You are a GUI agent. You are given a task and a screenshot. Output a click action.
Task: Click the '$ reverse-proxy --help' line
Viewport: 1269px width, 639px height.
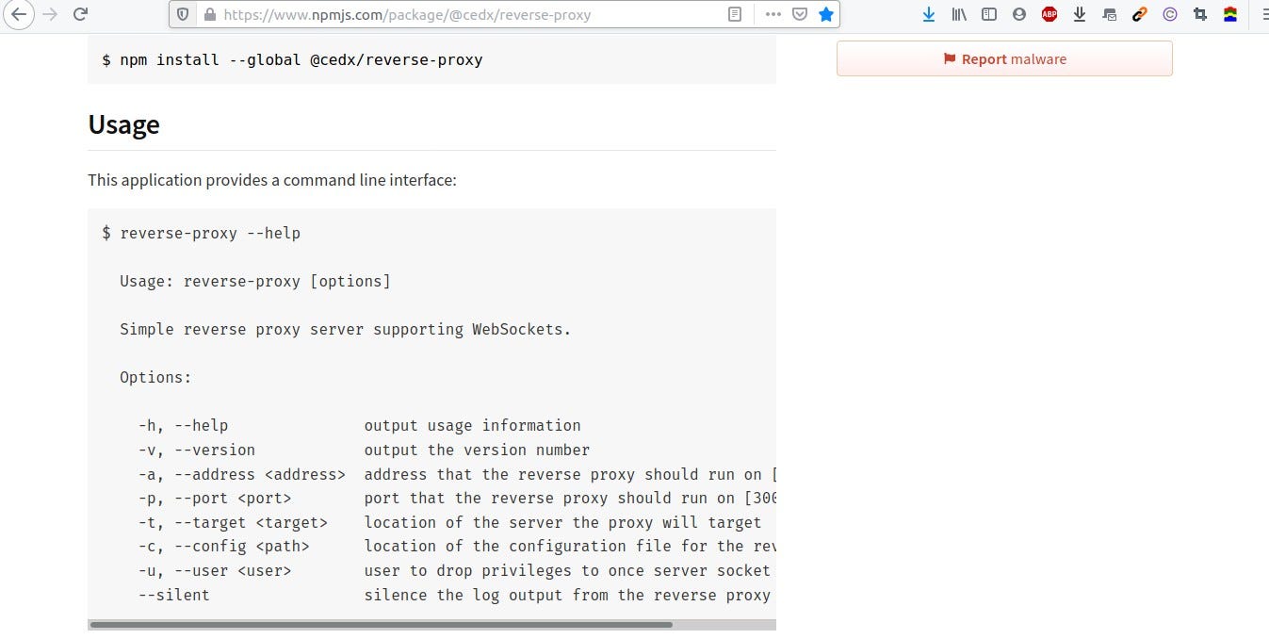point(201,233)
